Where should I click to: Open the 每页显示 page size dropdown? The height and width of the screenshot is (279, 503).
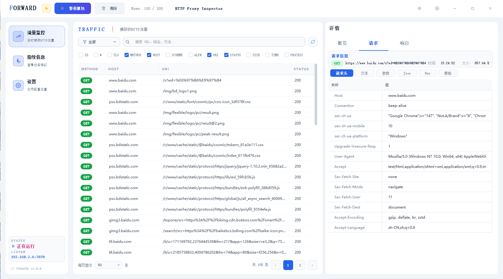(109, 265)
